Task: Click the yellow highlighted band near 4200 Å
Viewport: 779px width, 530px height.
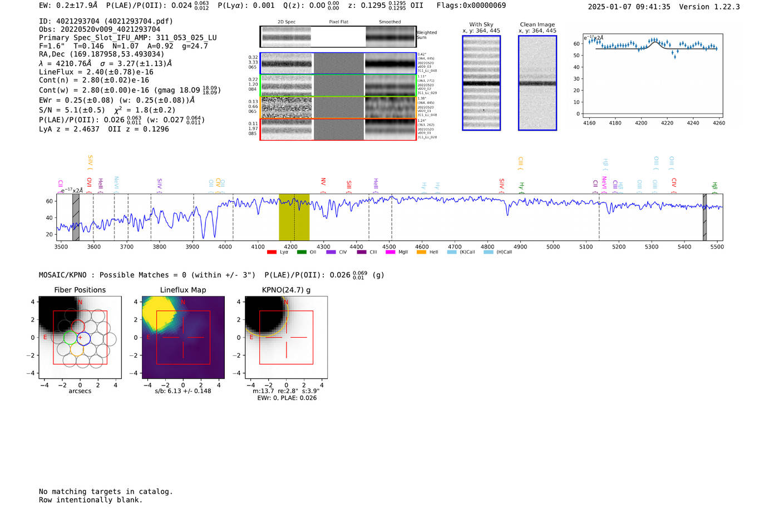Action: tap(294, 217)
